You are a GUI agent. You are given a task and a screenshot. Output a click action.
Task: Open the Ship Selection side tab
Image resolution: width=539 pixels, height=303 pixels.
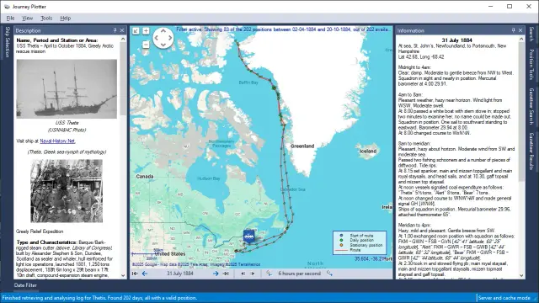click(8, 42)
